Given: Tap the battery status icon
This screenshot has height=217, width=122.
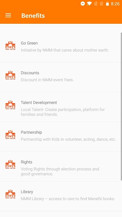Looking at the screenshot, I should click(107, 4).
